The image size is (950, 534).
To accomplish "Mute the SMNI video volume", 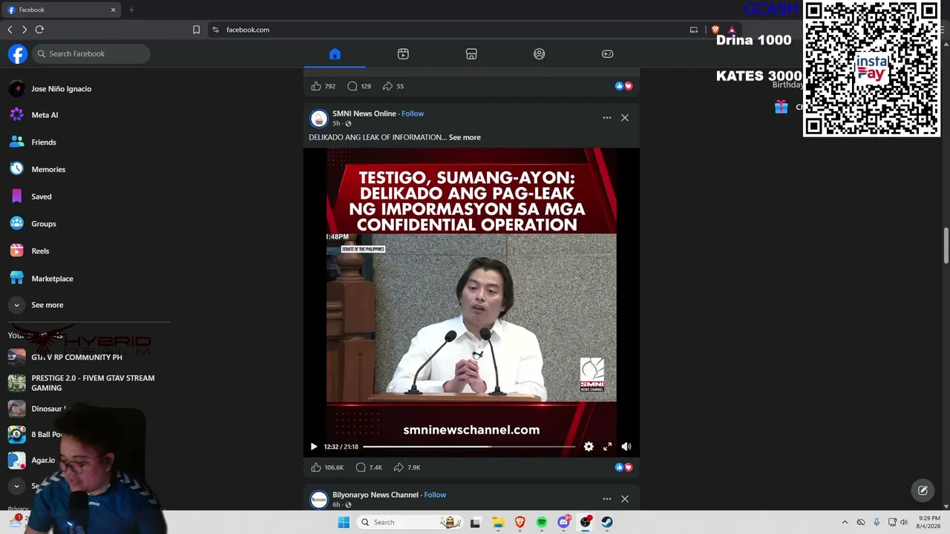I will 626,446.
